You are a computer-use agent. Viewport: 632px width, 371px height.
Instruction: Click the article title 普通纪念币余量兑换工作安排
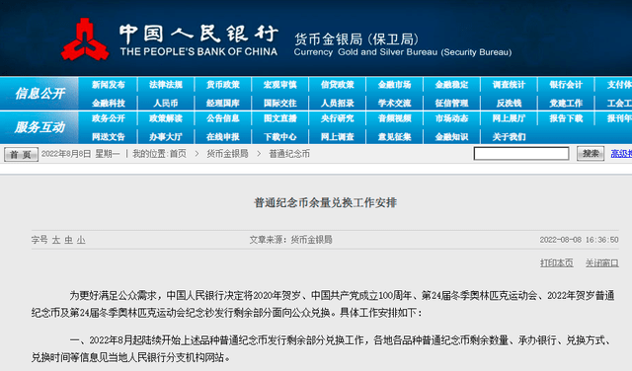pyautogui.click(x=325, y=202)
